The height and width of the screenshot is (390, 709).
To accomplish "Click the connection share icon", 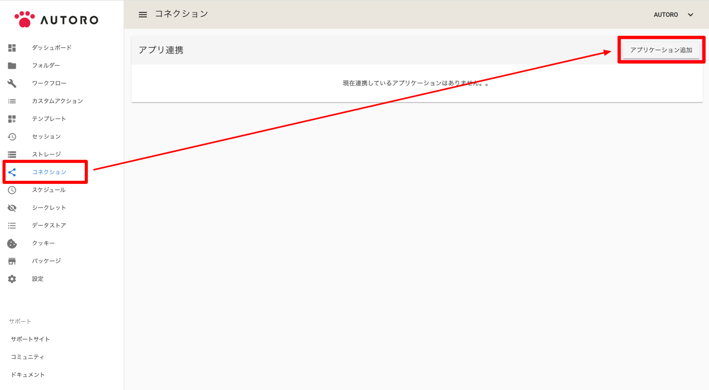I will tap(12, 172).
